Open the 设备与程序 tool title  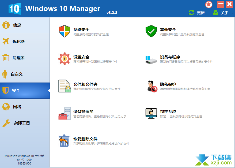pos(170,57)
